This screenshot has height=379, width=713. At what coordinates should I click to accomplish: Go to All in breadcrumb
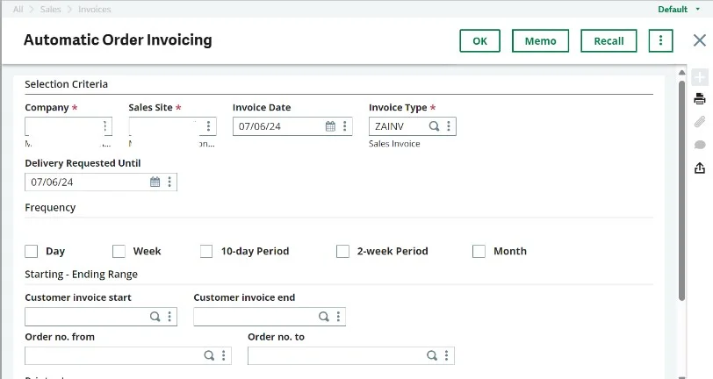[x=18, y=9]
